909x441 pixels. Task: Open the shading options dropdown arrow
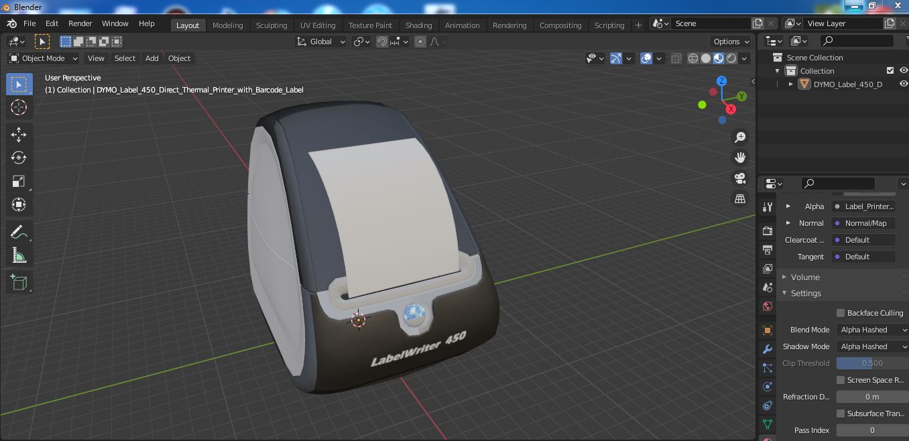[x=744, y=58]
